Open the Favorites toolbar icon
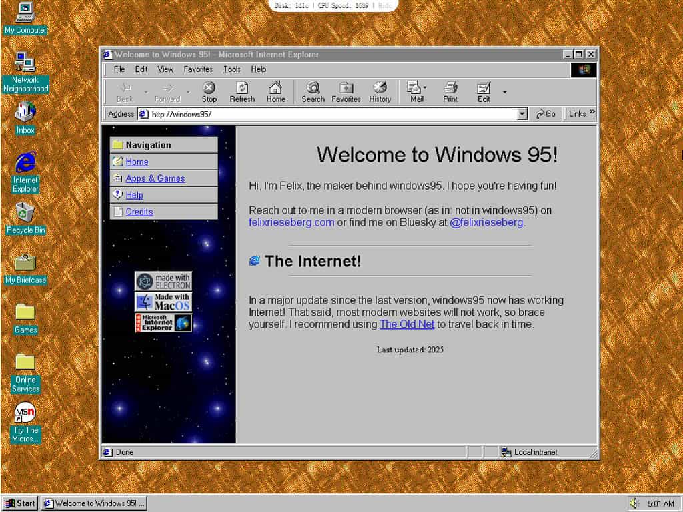Image resolution: width=683 pixels, height=512 pixels. point(346,92)
